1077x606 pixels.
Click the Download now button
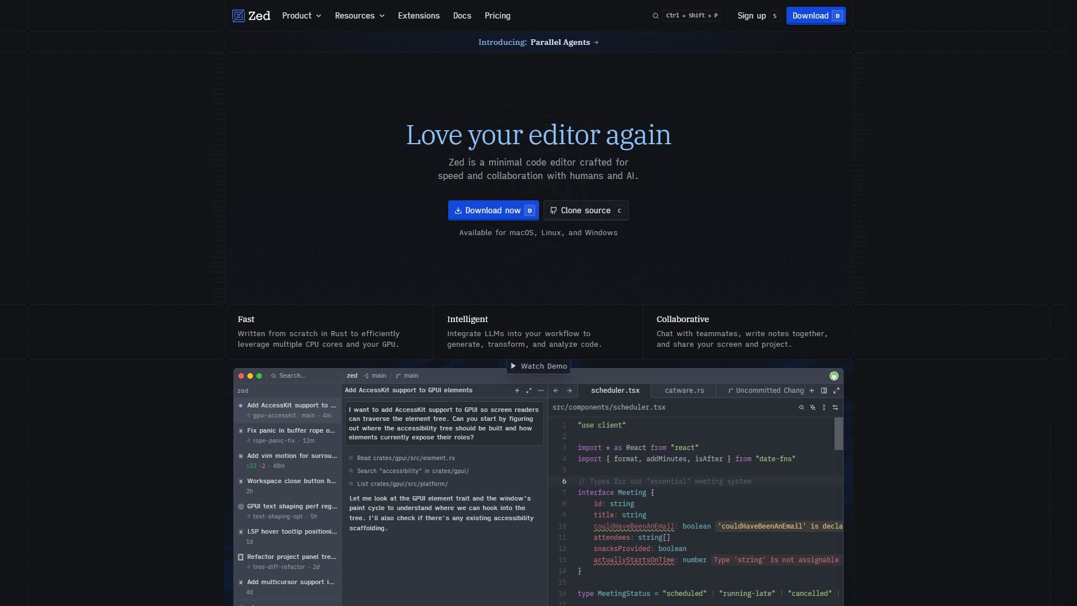point(493,210)
